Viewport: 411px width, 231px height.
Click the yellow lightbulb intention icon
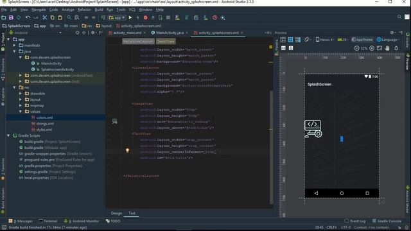pos(127,150)
